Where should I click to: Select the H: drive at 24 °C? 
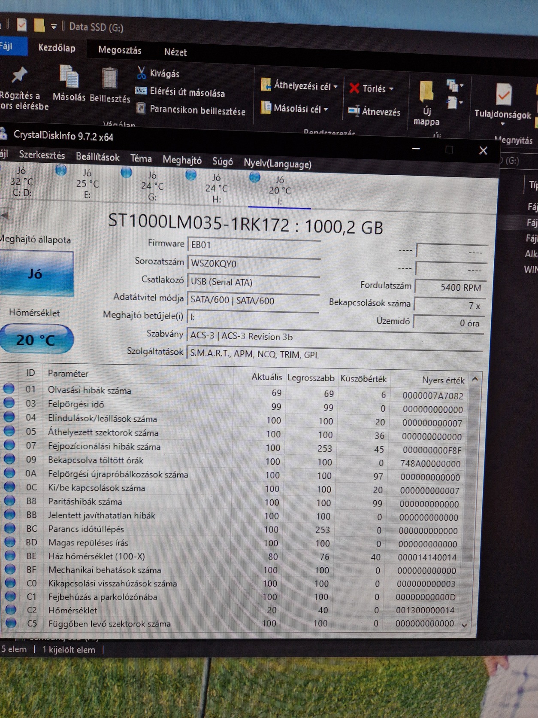(x=216, y=188)
